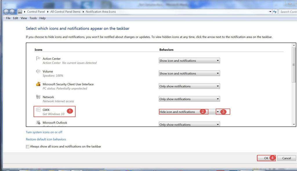297x171 pixels.
Task: Click the OK button
Action: pos(266,158)
